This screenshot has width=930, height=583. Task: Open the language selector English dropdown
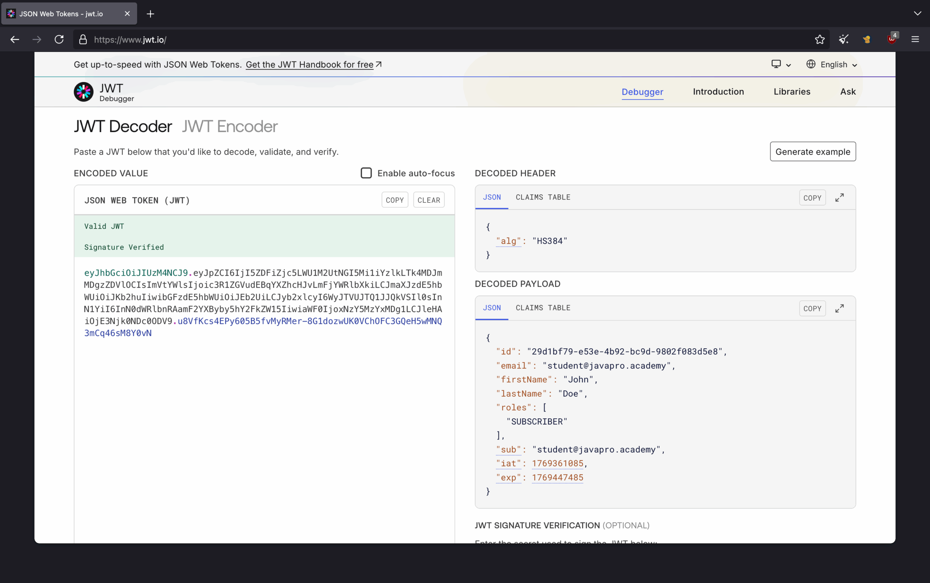pyautogui.click(x=831, y=64)
